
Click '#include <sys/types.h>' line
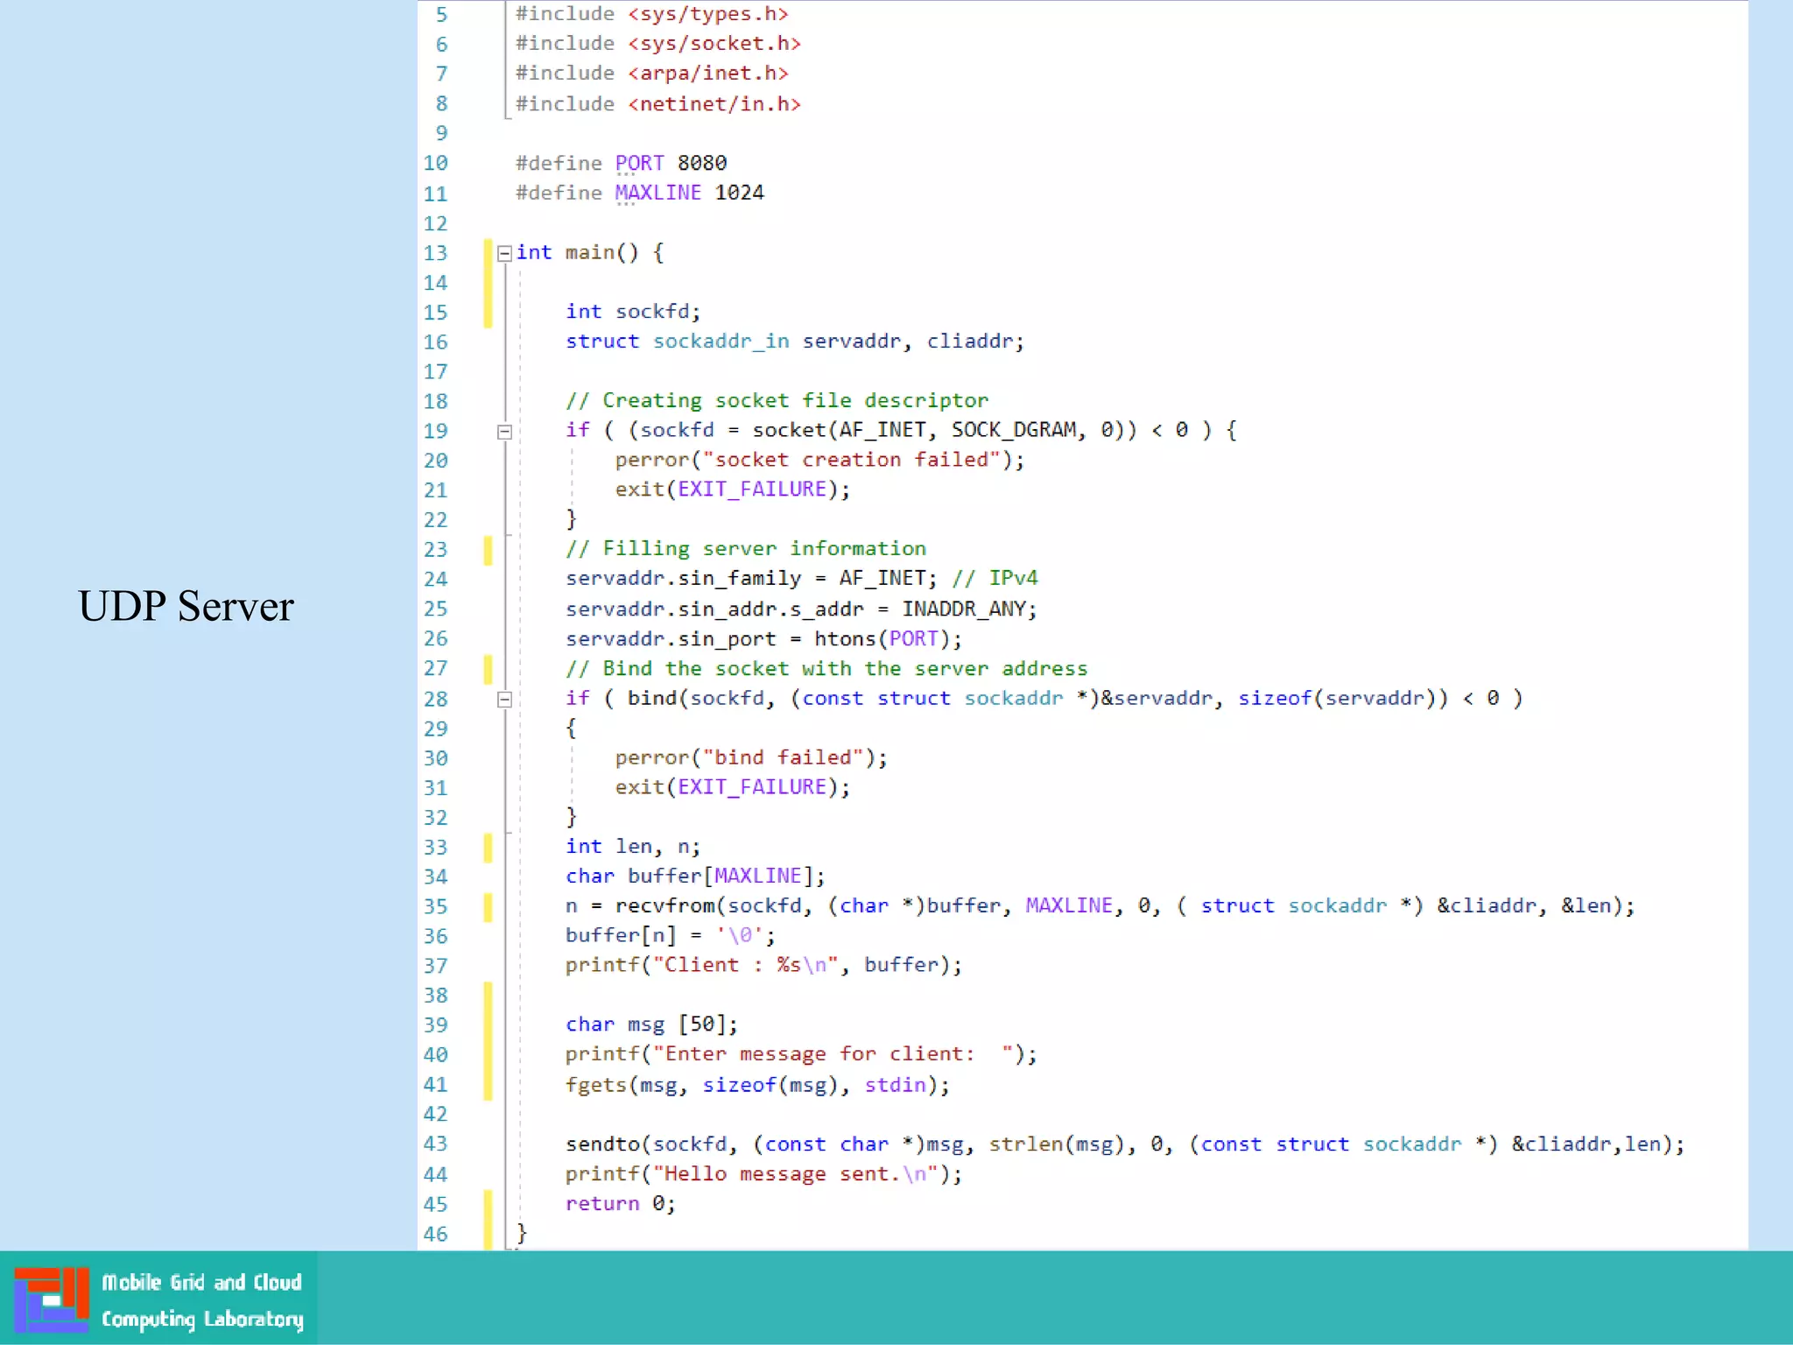point(651,14)
